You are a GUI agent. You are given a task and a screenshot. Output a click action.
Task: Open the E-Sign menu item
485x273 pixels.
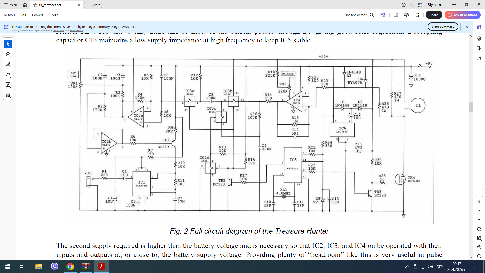click(54, 15)
